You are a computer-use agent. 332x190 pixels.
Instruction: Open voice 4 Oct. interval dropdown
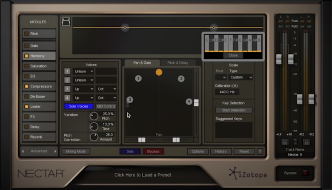tap(106, 98)
